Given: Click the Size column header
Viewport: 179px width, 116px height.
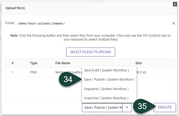Looking at the screenshot, I should (x=139, y=63).
